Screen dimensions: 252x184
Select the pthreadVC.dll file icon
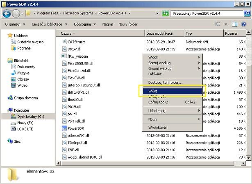[x=64, y=136]
